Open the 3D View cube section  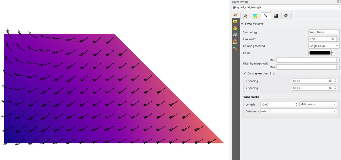[x=235, y=28]
